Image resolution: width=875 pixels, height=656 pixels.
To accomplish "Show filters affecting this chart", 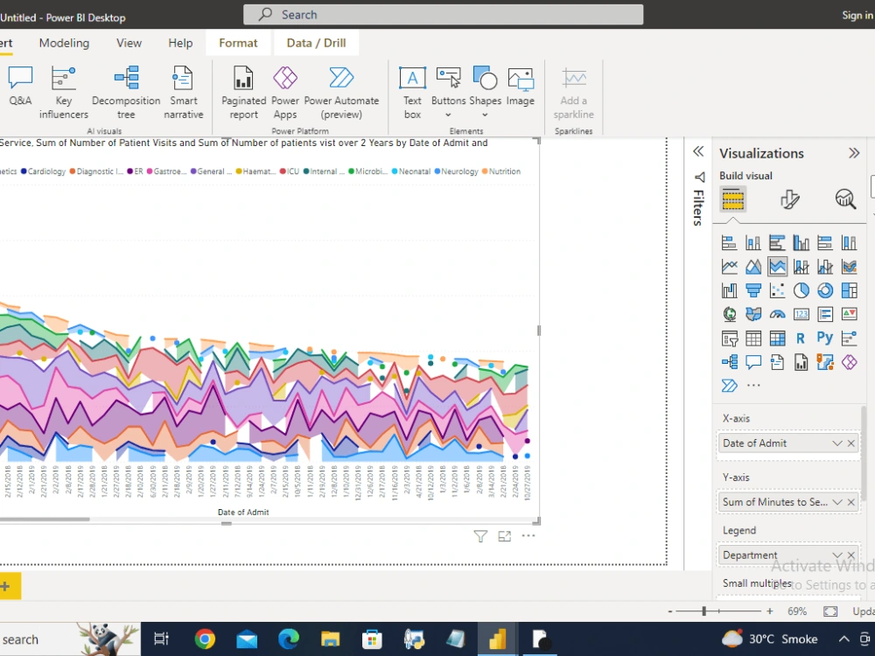I will [480, 536].
